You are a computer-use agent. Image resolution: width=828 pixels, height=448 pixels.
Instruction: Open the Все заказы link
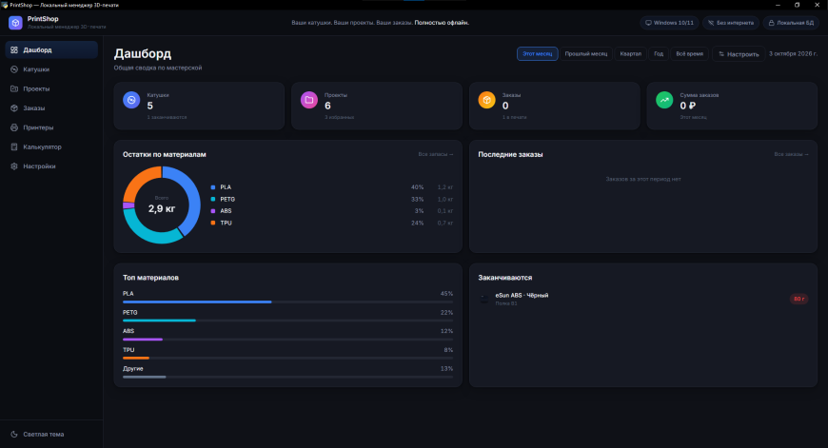(791, 155)
